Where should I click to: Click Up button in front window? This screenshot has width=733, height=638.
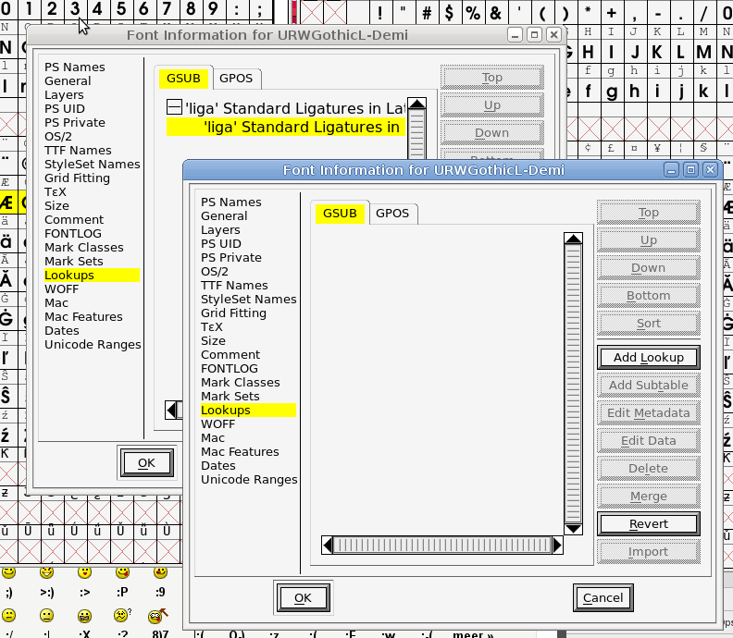[649, 240]
